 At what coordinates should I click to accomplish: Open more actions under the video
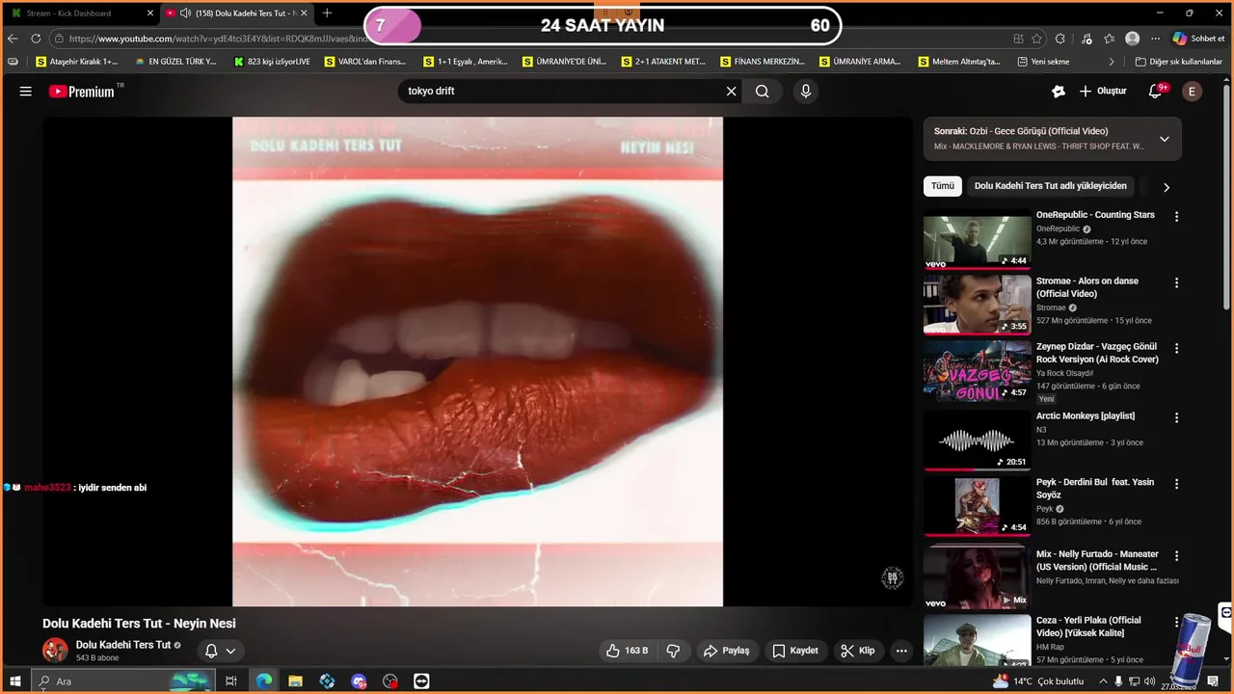pyautogui.click(x=901, y=651)
